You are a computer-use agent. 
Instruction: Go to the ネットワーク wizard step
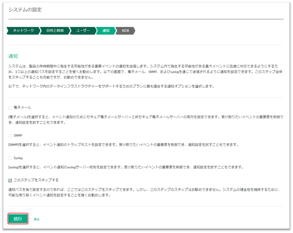pos(23,31)
